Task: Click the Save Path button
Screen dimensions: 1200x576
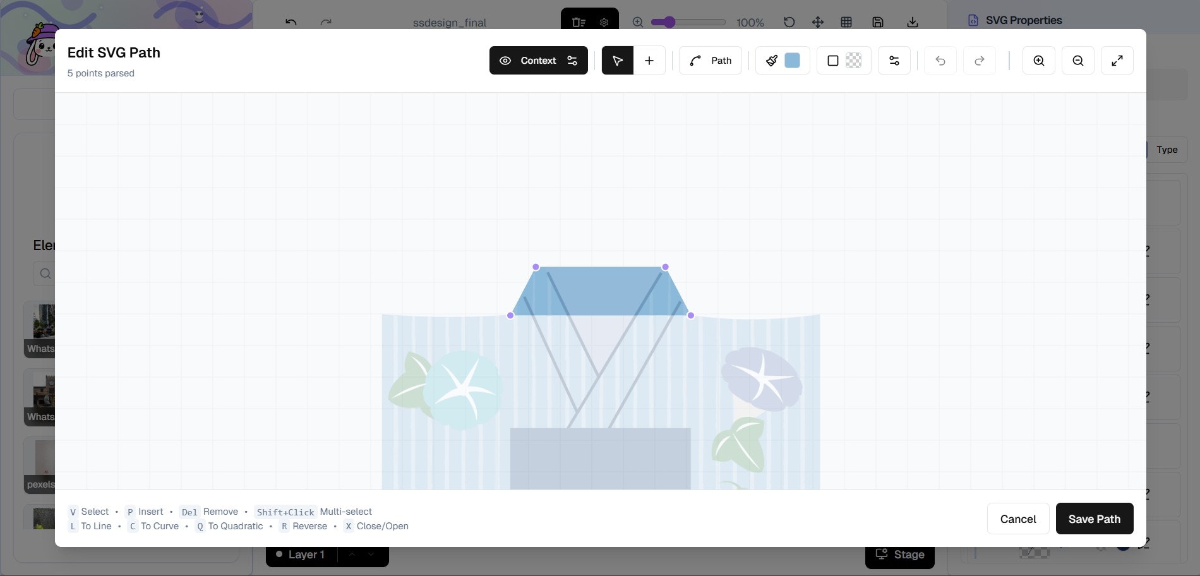Action: [x=1094, y=519]
